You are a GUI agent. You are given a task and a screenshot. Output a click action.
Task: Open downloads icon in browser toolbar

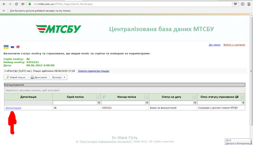(x=243, y=4)
